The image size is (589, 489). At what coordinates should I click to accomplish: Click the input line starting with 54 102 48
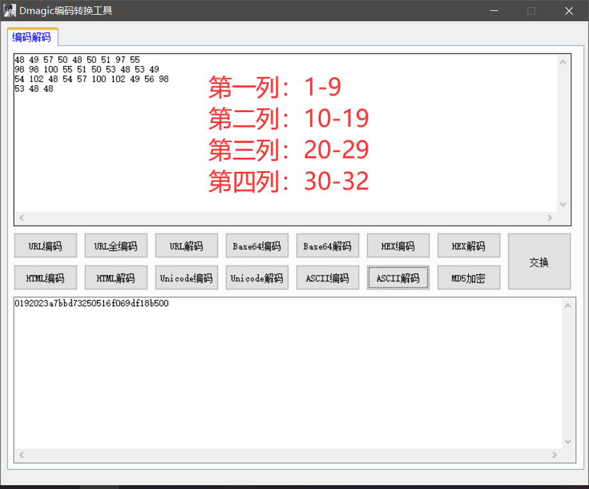point(92,79)
